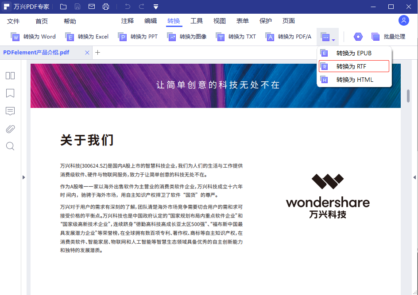Open the search panel in the sidebar
The image size is (418, 295).
pyautogui.click(x=10, y=146)
